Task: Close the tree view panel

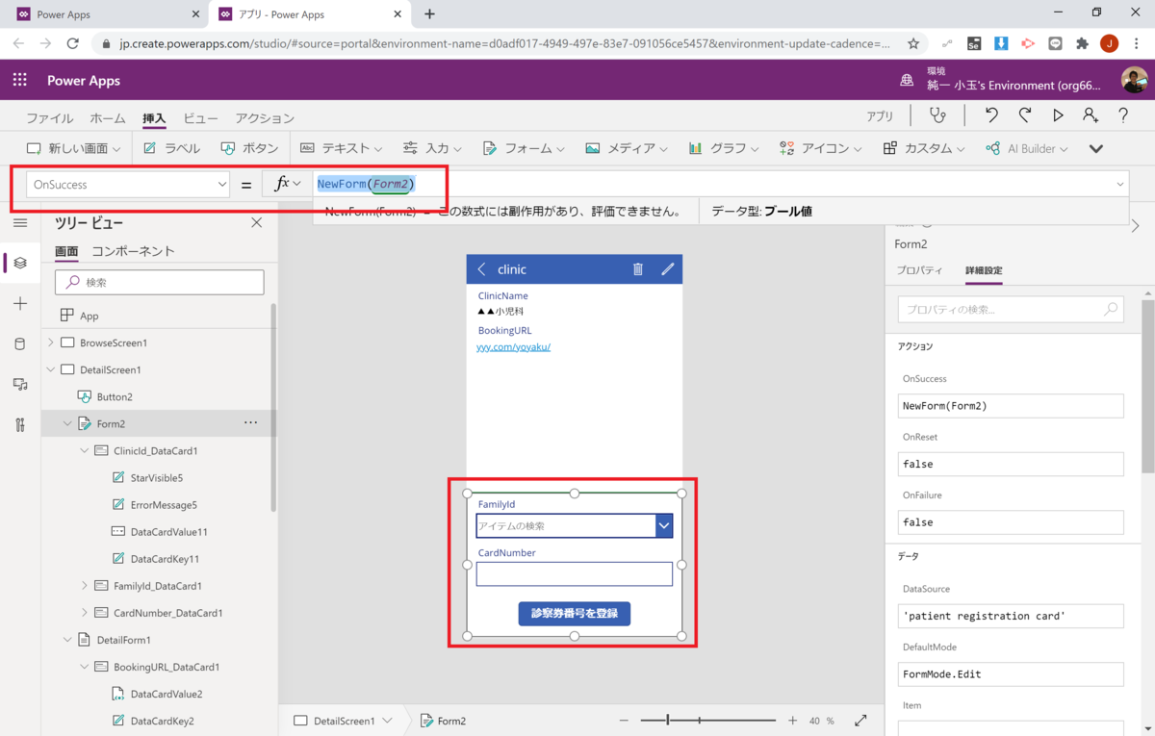Action: (x=256, y=223)
